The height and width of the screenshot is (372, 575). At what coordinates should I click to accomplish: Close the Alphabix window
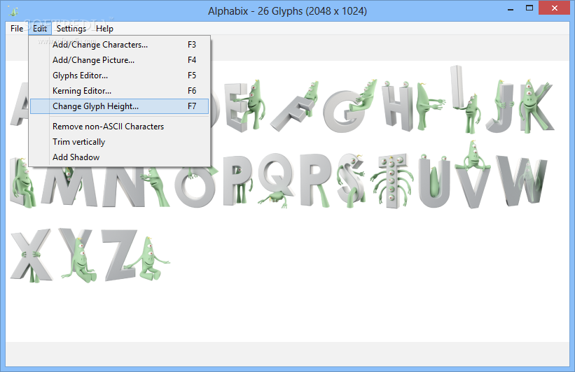click(x=555, y=8)
